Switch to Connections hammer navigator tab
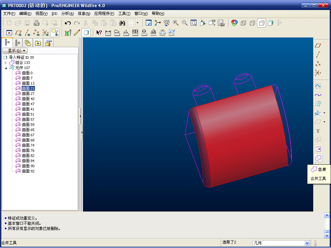The height and width of the screenshot is (248, 331). tap(48, 43)
